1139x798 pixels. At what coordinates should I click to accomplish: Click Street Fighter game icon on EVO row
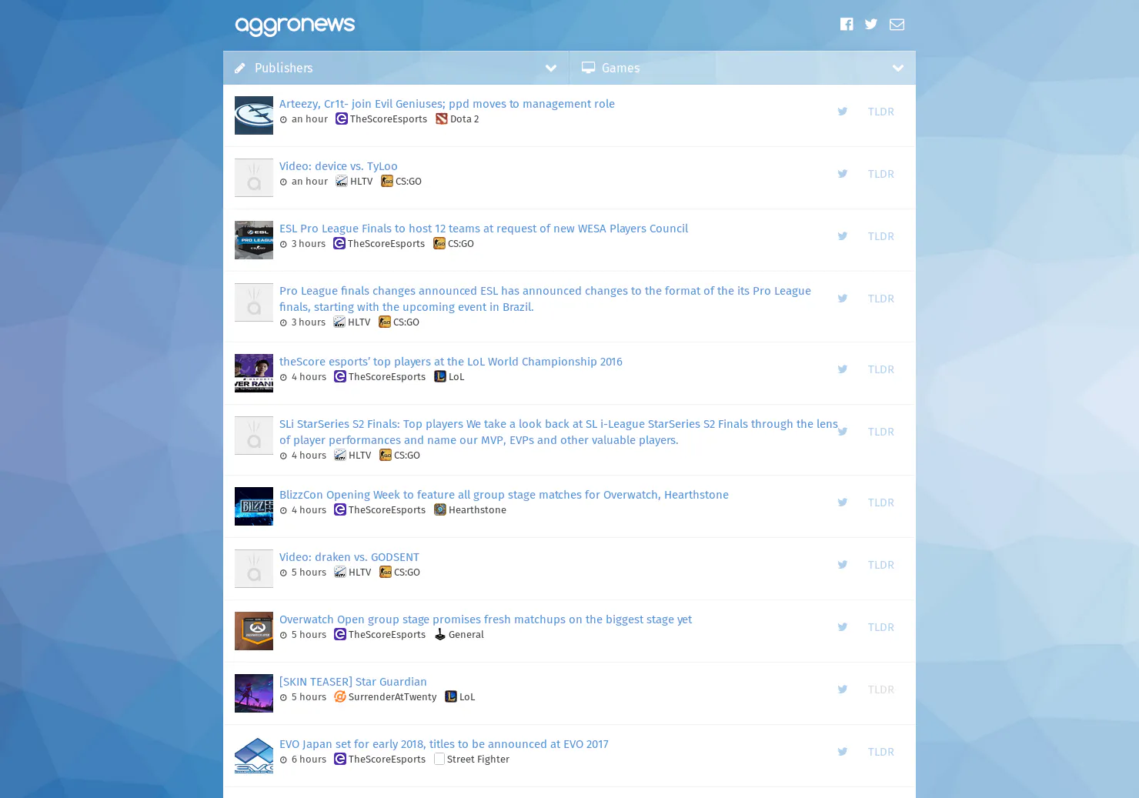(x=439, y=760)
